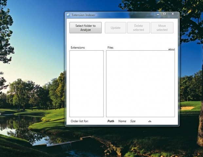203x157 pixels.
Task: Open the about link
Action: (172, 49)
